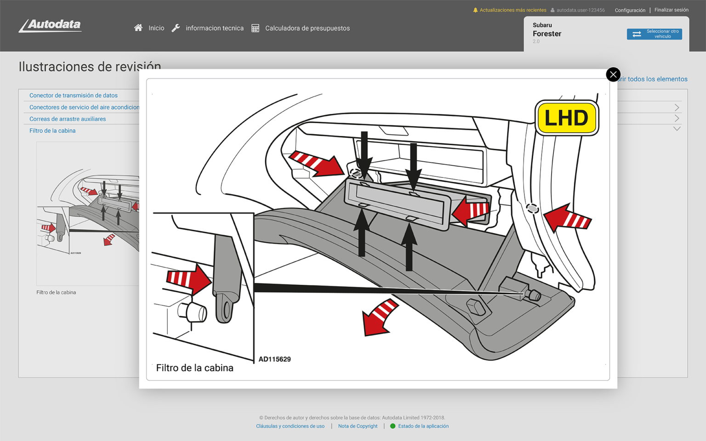
Task: Open the Inicio menu item
Action: 156,28
